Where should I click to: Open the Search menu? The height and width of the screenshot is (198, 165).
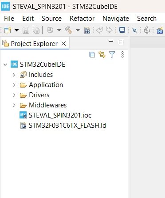click(x=147, y=19)
